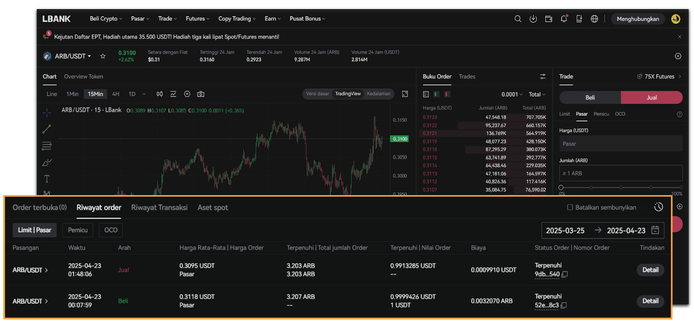Screen dimensions: 694x326
Task: Show both bids and asks order book view
Action: pos(426,95)
